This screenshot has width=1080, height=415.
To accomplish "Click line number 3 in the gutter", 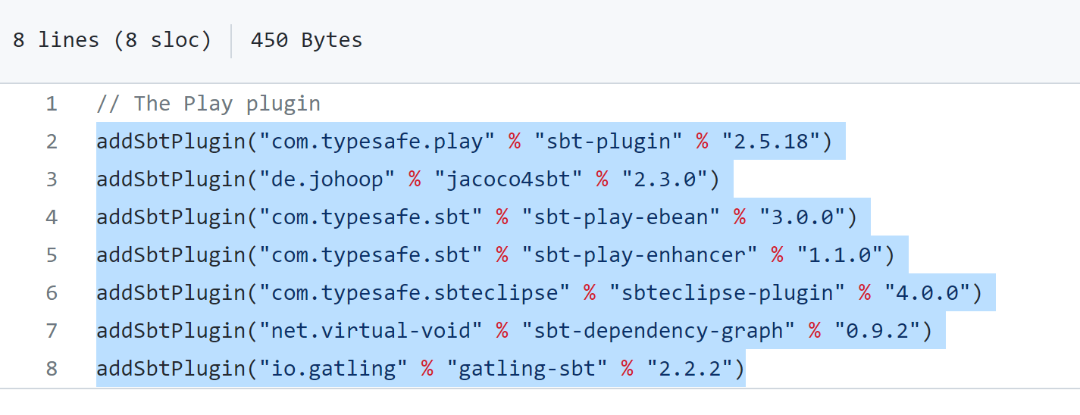I will tap(52, 179).
